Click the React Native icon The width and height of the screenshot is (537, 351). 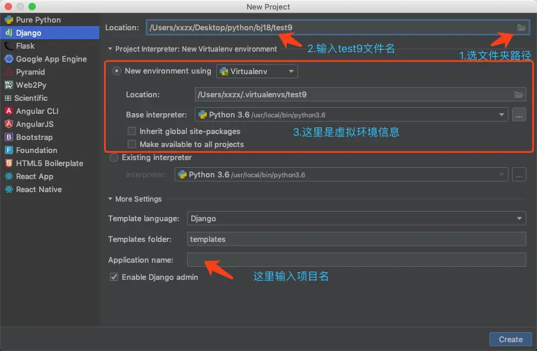pyautogui.click(x=9, y=189)
